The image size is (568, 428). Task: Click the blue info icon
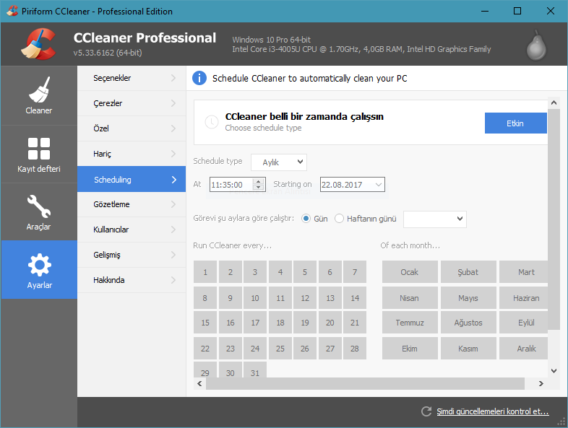click(x=199, y=78)
